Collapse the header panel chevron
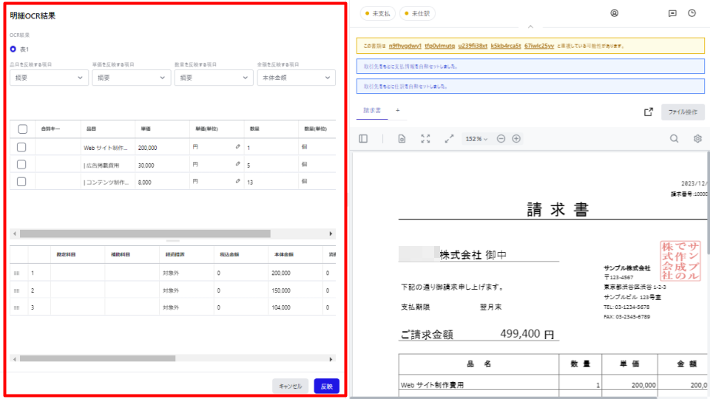 point(530,27)
